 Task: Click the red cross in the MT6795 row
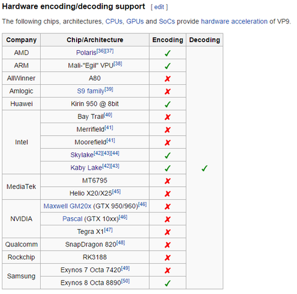pos(168,181)
